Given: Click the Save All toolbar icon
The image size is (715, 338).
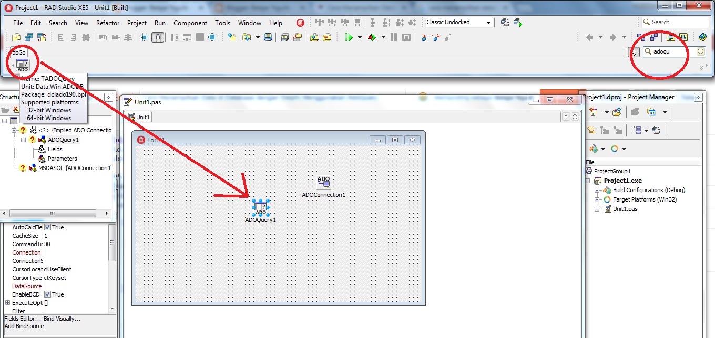Looking at the screenshot, I should 284,37.
